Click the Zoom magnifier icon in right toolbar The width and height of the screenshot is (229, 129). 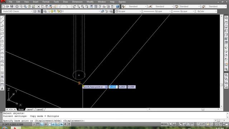click(226, 69)
